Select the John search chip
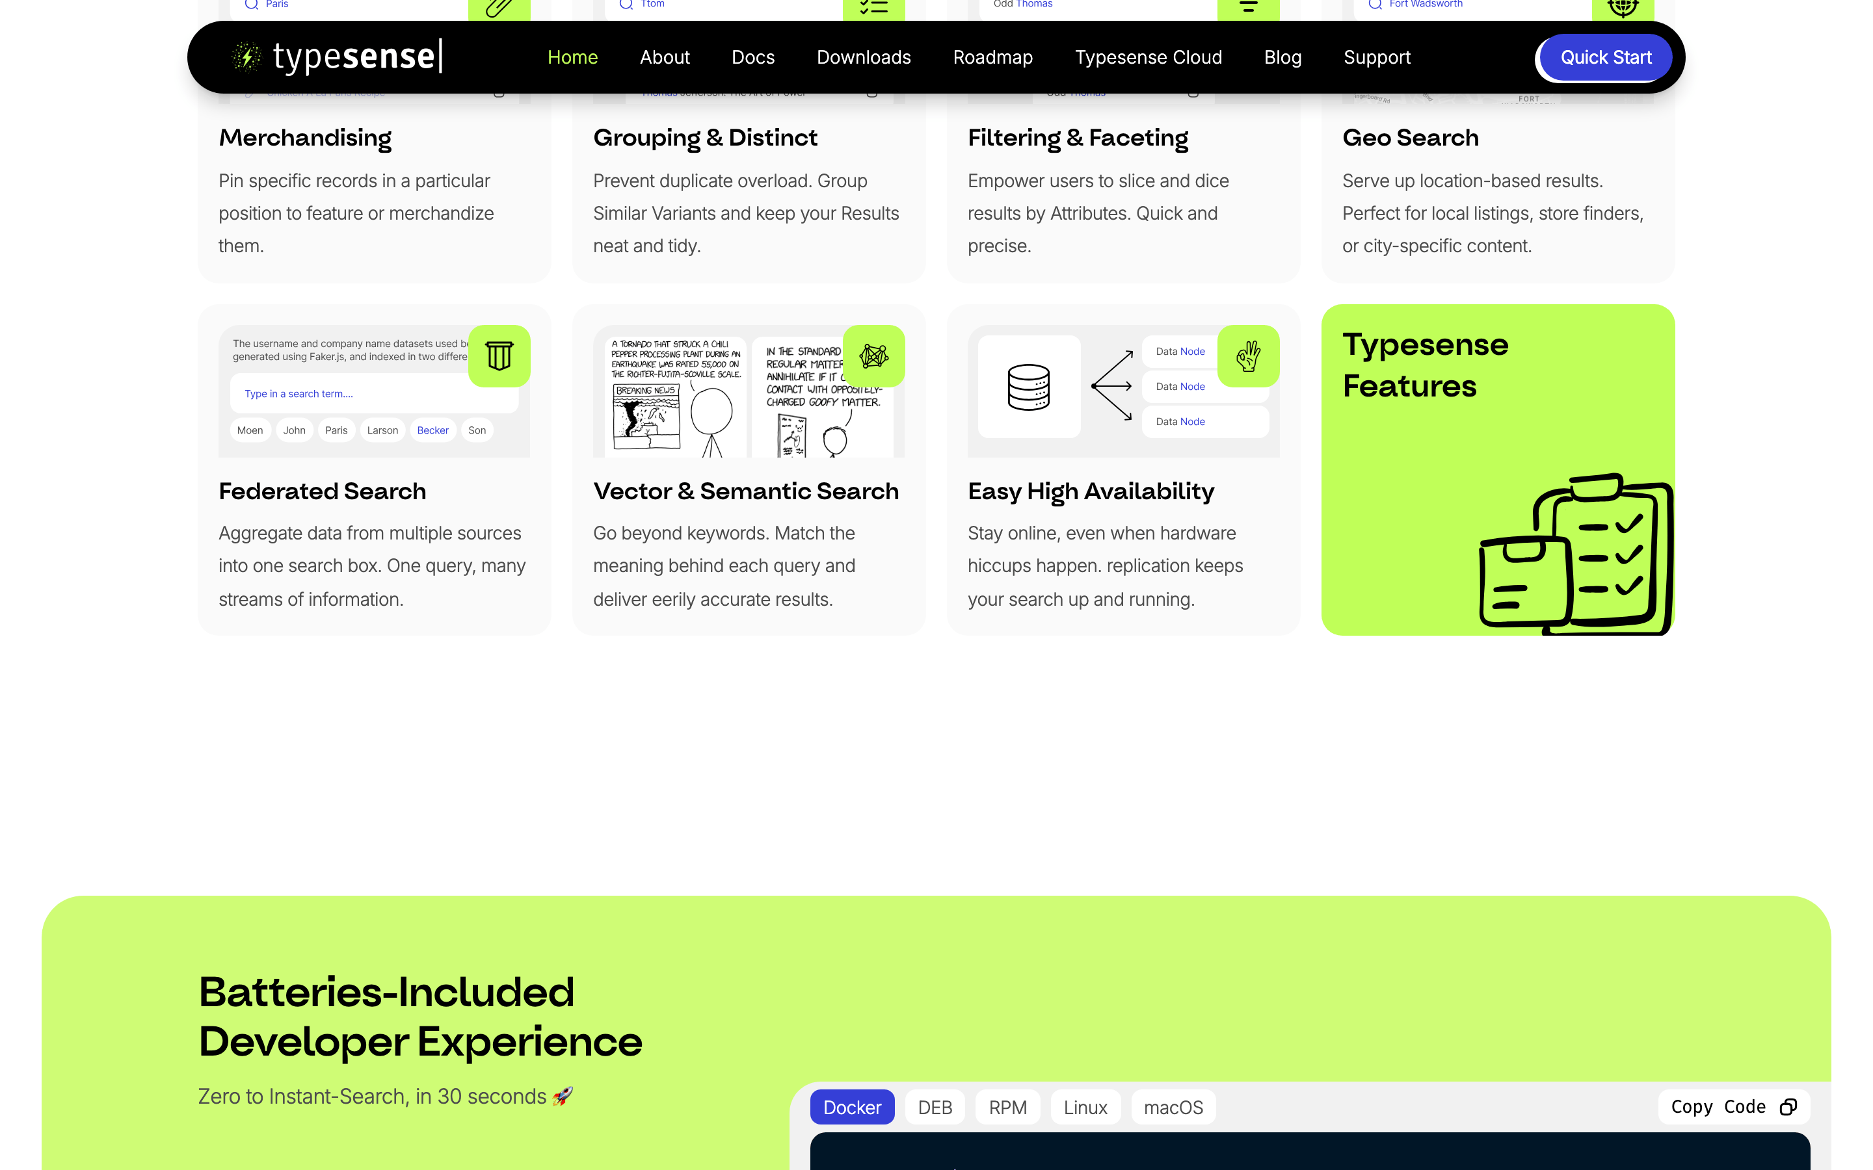1873x1170 pixels. tap(294, 430)
